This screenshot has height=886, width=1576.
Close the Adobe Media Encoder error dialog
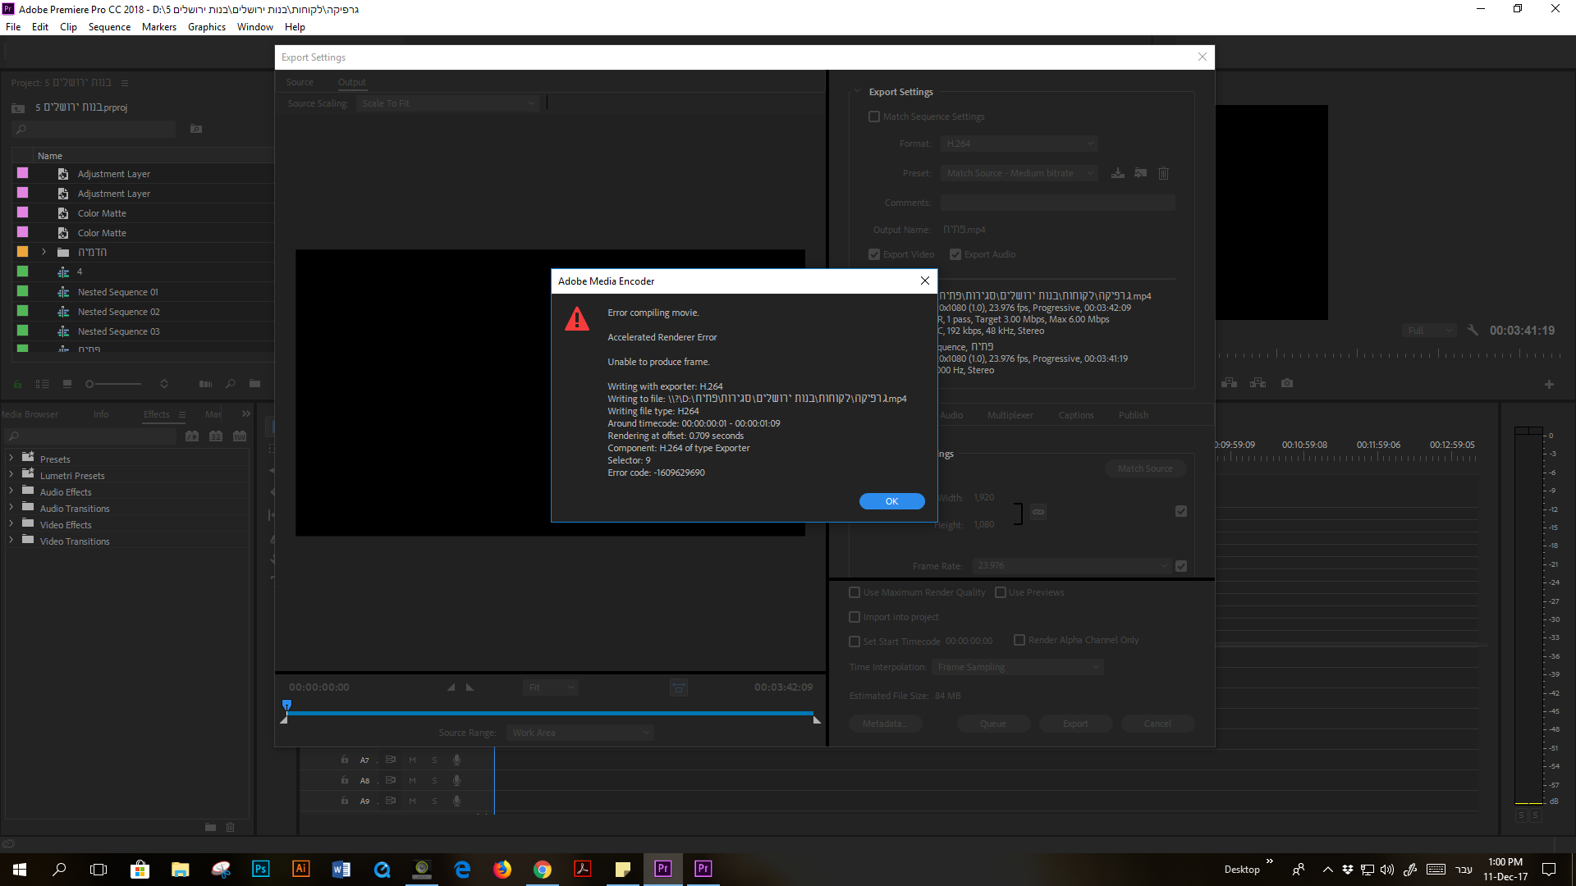point(925,281)
